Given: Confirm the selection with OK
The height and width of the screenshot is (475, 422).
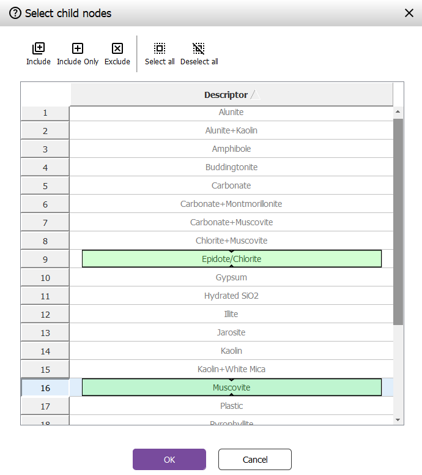Looking at the screenshot, I should 169,459.
